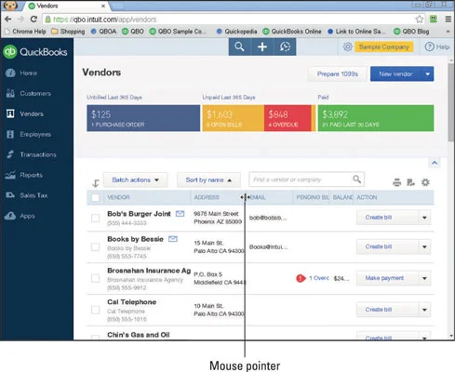This screenshot has width=455, height=372.
Task: Open Quickopedia bookmark
Action: point(237,32)
